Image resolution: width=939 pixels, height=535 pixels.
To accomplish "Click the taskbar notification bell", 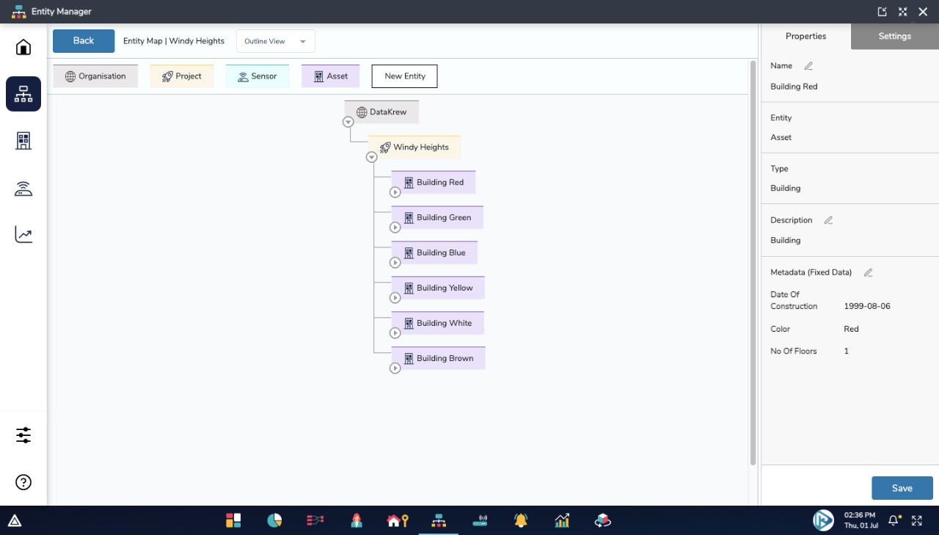I will coord(894,520).
